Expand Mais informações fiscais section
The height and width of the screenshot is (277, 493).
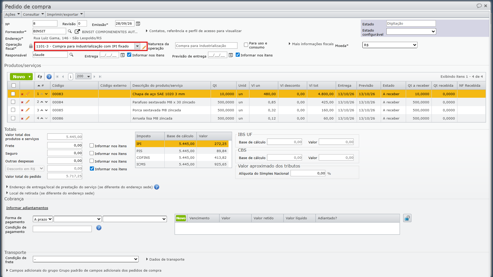pyautogui.click(x=311, y=44)
